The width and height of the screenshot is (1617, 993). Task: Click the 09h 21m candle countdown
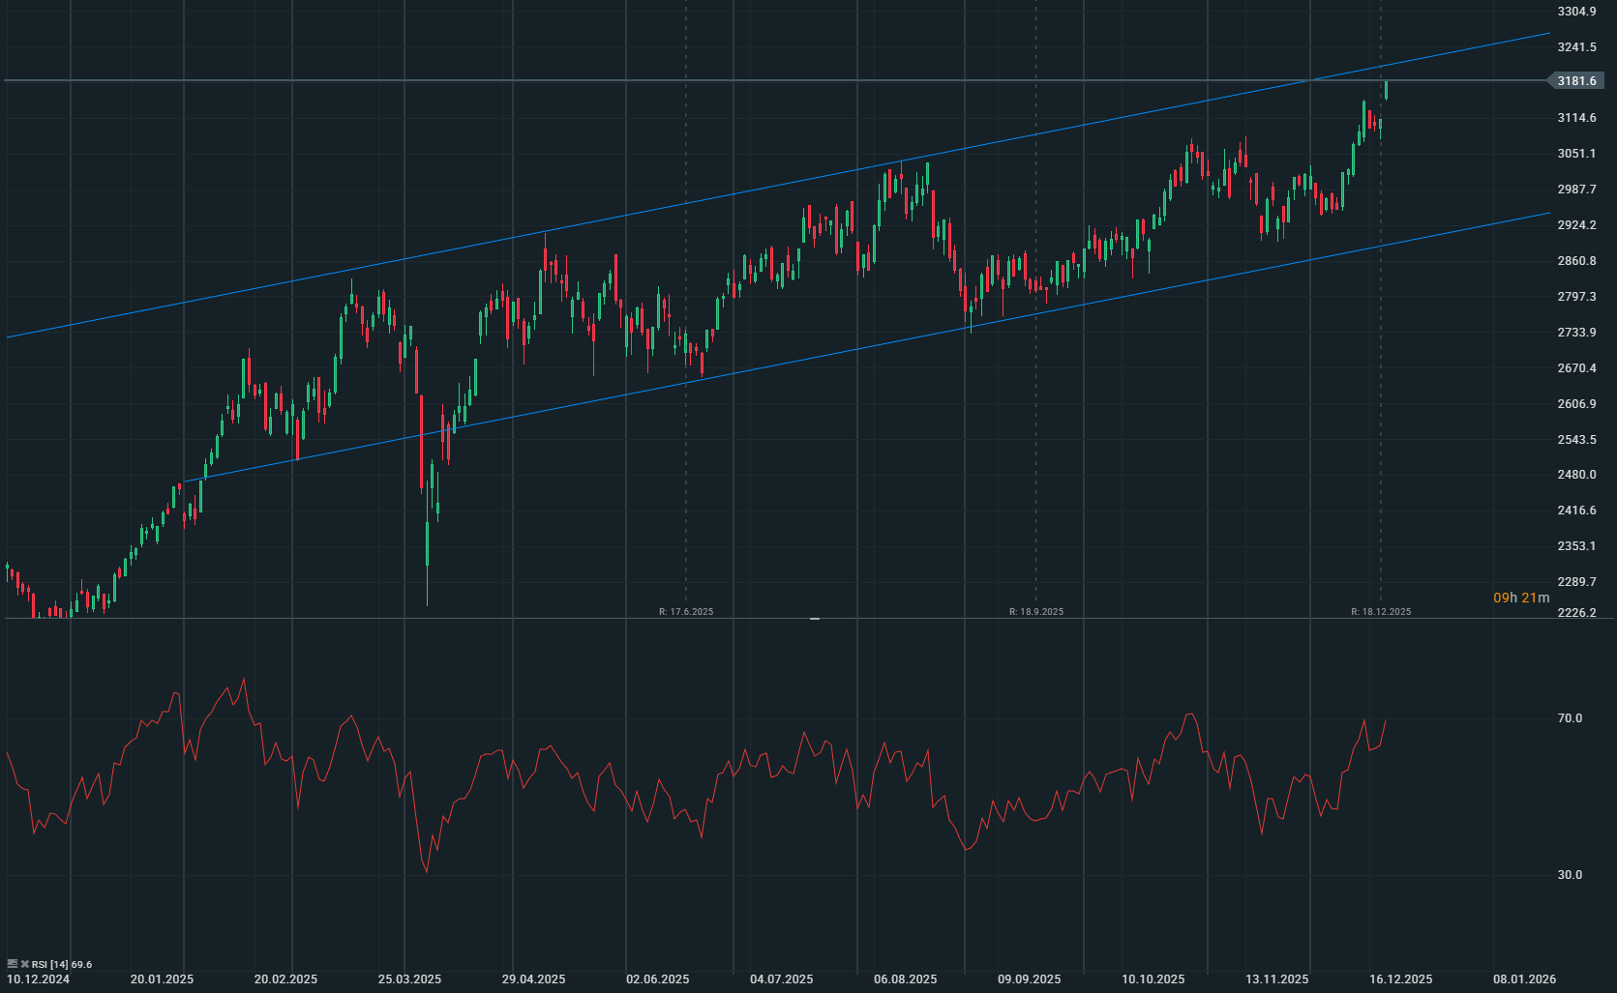[1520, 598]
